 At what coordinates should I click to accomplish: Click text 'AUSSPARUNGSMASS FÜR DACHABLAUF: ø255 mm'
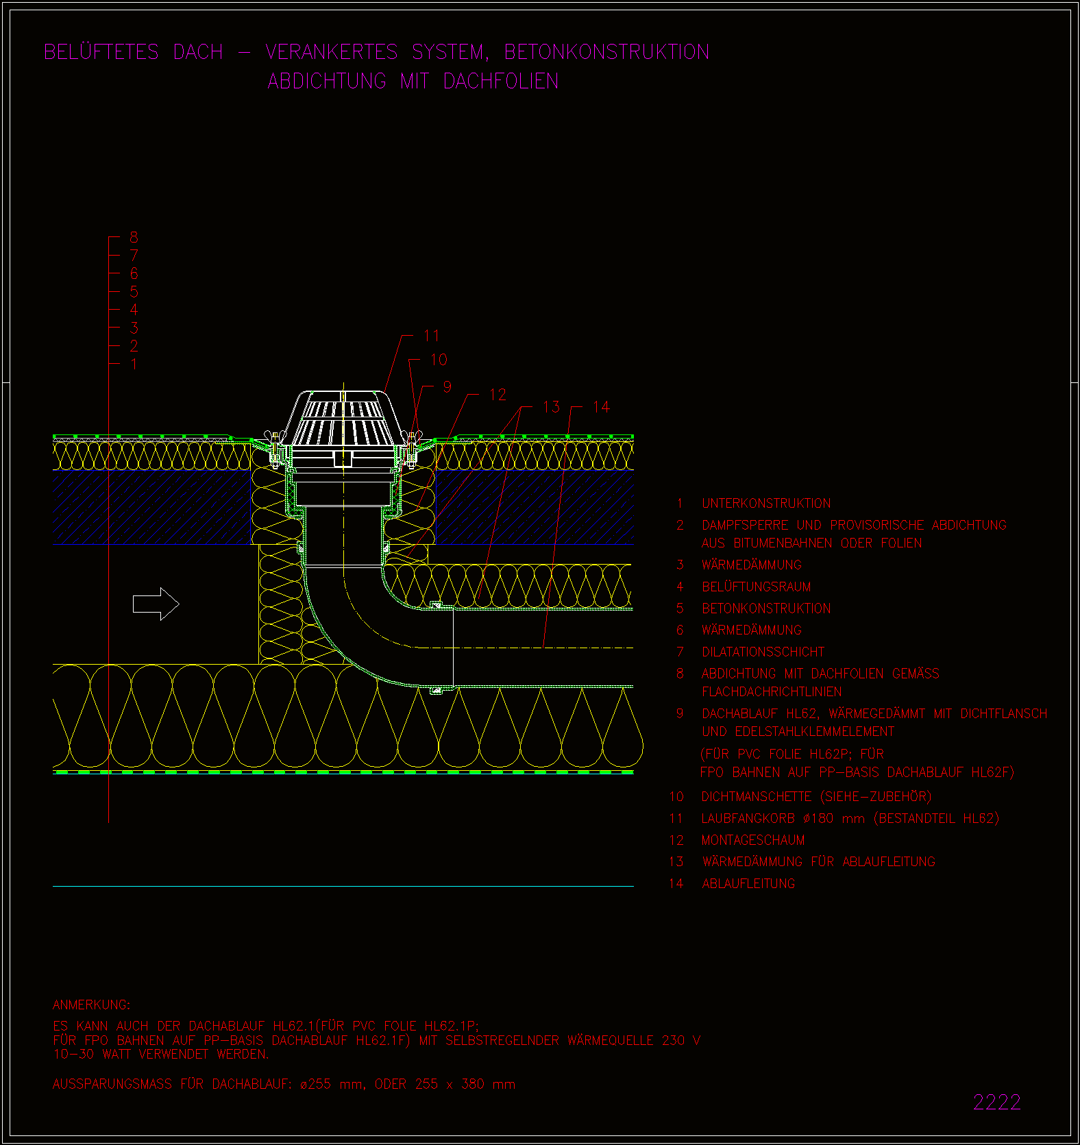click(208, 1085)
